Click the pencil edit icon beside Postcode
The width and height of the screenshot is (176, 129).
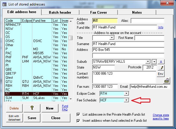161,68
